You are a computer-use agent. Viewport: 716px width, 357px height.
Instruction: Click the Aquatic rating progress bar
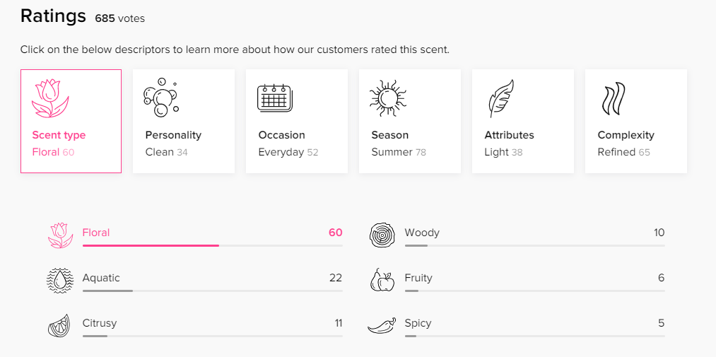[x=212, y=291]
